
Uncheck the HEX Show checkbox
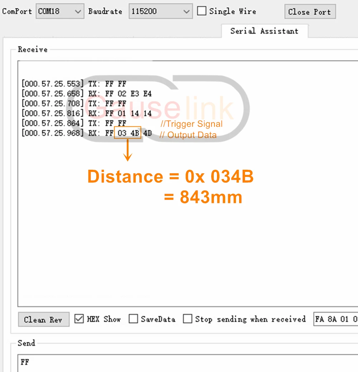[79, 319]
